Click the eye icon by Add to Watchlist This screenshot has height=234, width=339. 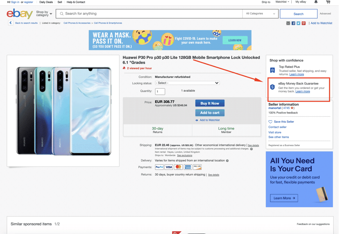pyautogui.click(x=197, y=120)
